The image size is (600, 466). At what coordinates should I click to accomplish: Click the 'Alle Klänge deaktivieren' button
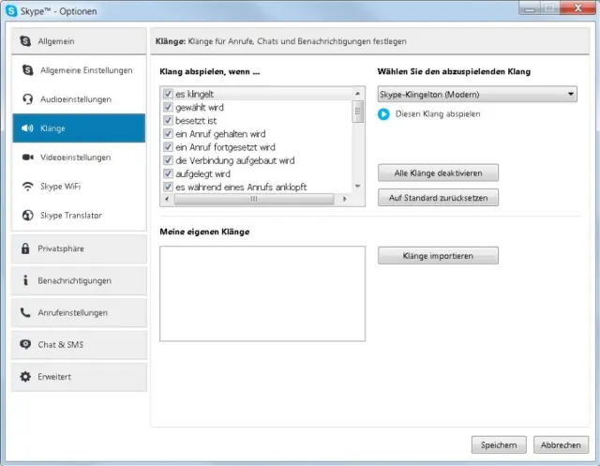click(x=438, y=173)
